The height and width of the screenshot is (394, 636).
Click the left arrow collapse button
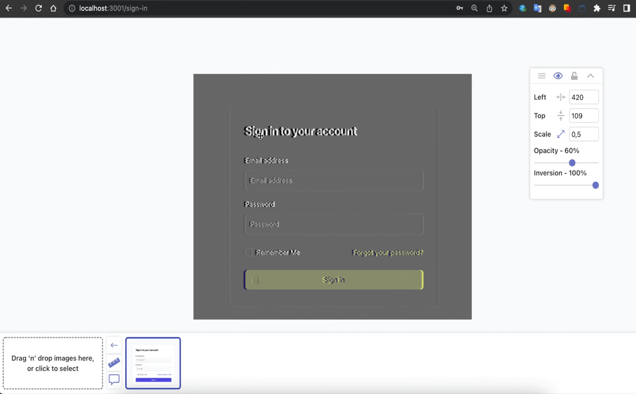[114, 345]
